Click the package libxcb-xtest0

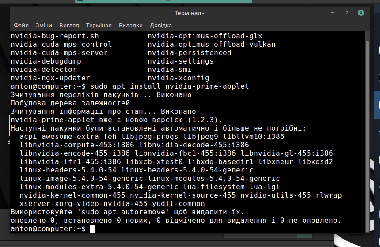click(x=154, y=162)
